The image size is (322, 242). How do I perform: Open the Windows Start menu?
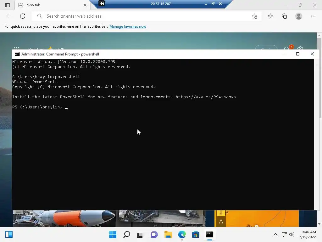tap(113, 234)
